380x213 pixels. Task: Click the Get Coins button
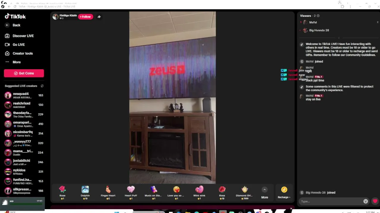tap(24, 73)
